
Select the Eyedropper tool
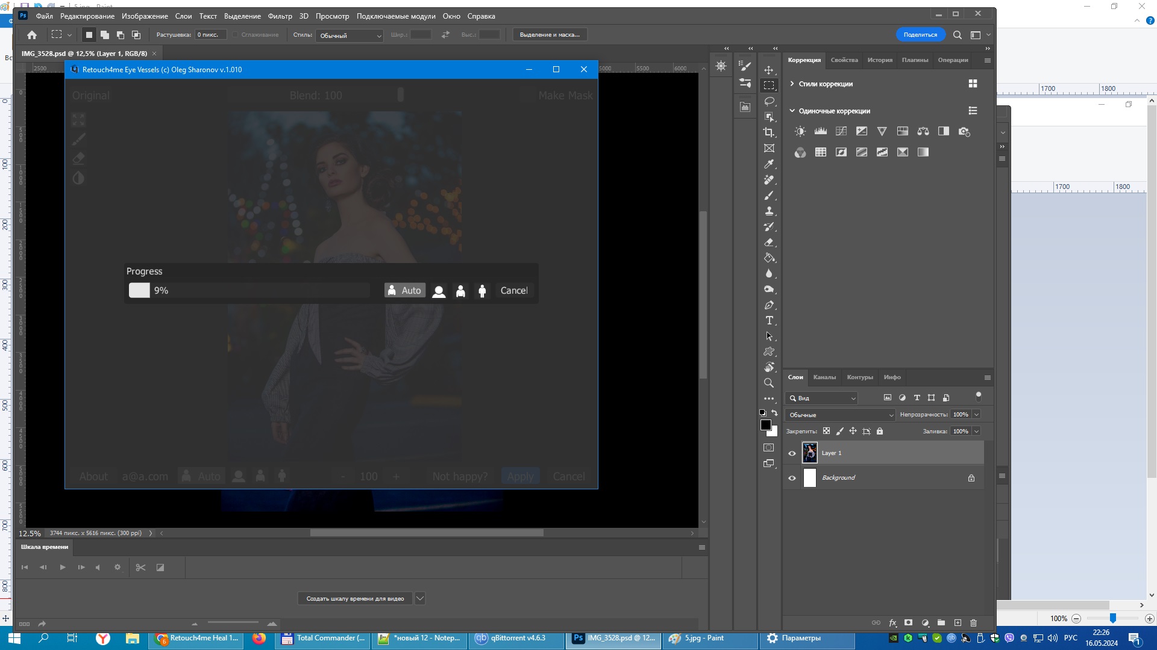coord(769,164)
